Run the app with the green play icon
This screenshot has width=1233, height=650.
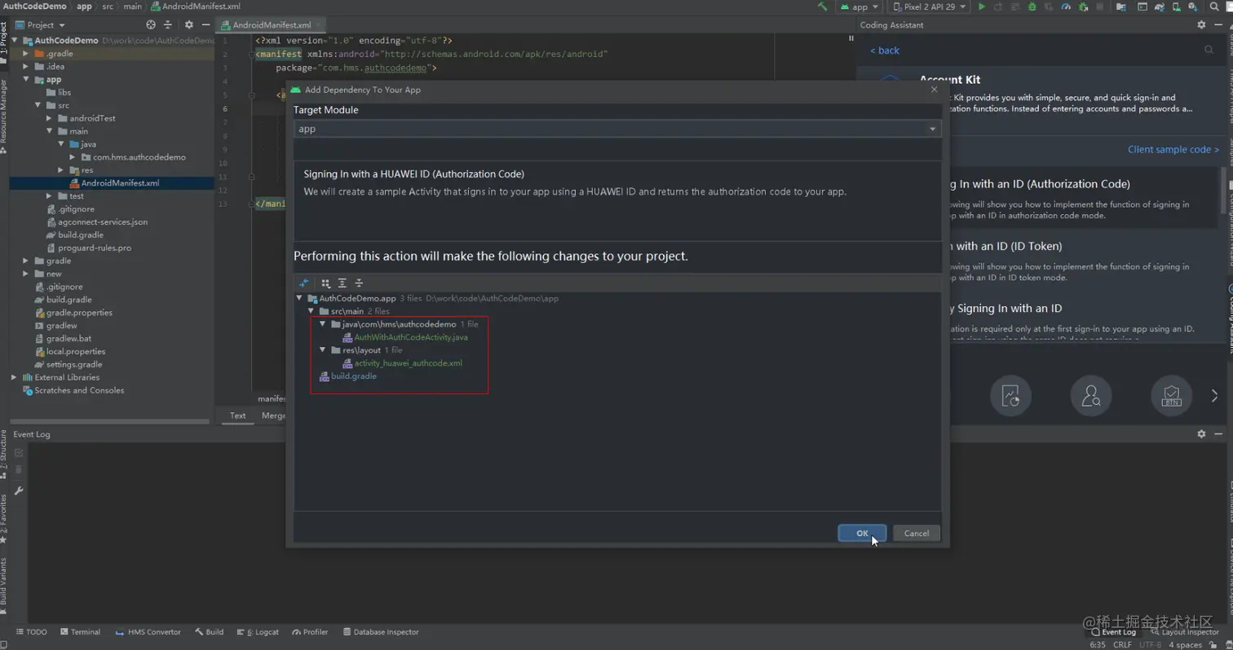point(982,7)
